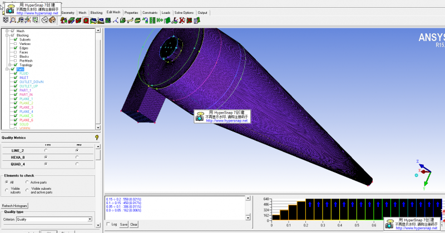Open the Reorient Mesh tool
Image resolution: width=445 pixels, height=233 pixels.
[x=175, y=21]
